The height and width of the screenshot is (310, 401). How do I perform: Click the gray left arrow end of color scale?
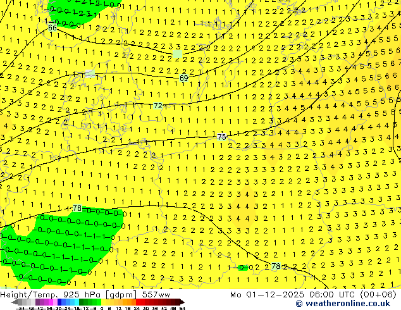15,302
